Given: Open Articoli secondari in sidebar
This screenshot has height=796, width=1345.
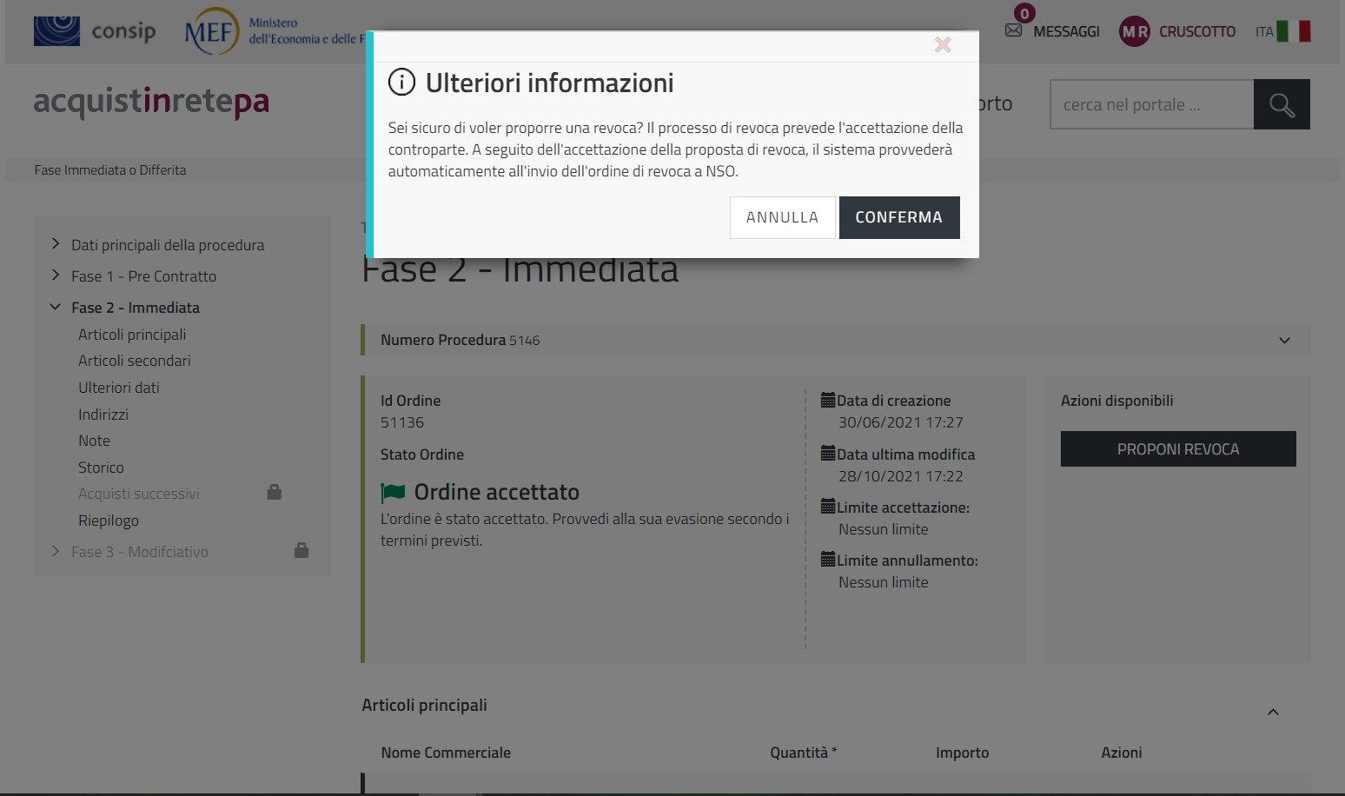Looking at the screenshot, I should [135, 361].
